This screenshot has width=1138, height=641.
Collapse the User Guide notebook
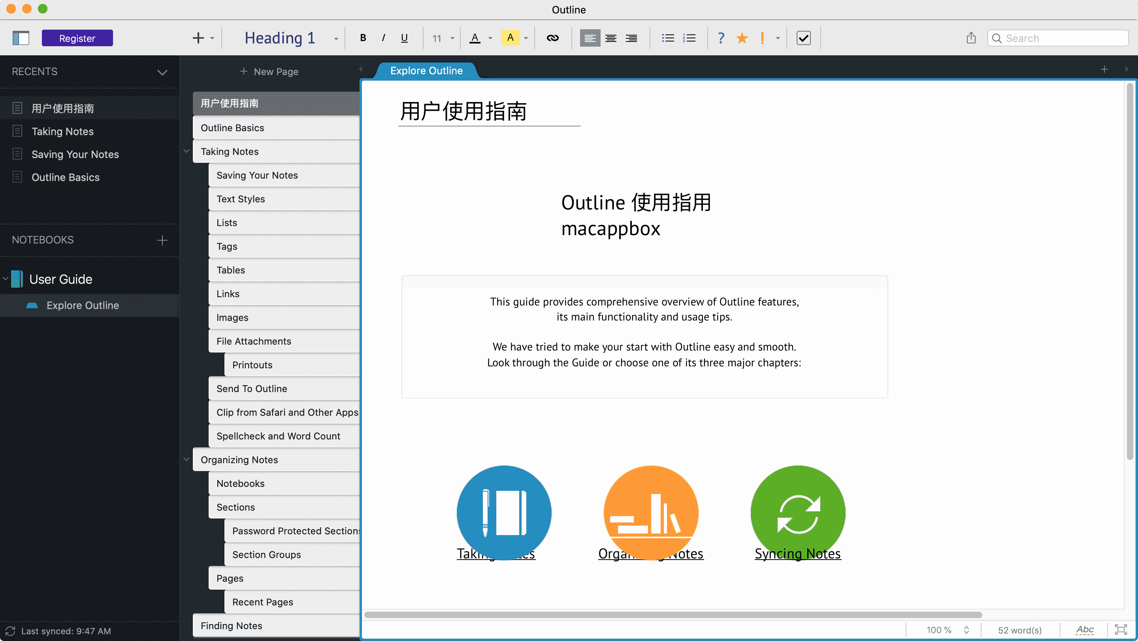(x=6, y=279)
